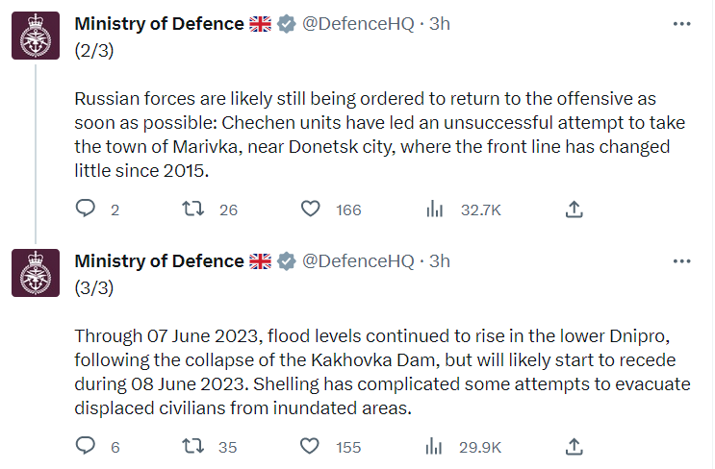Open the 3h timestamp of (2/3) tweet
Image resolution: width=715 pixels, height=469 pixels.
click(x=440, y=24)
